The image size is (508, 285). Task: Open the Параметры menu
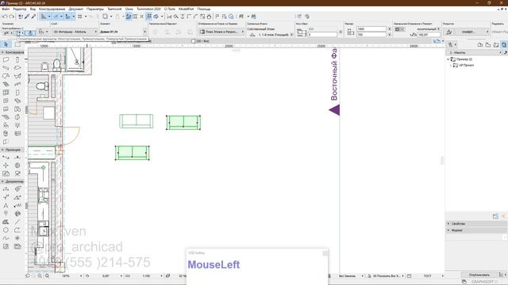pos(95,9)
